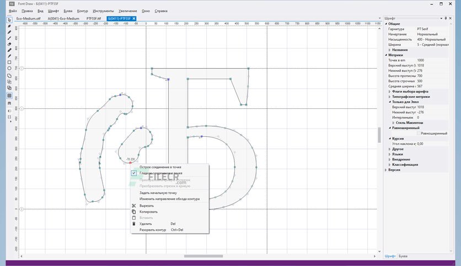The width and height of the screenshot is (461, 266).
Task: Click the Cut scissors icon in context menu
Action: click(x=134, y=206)
